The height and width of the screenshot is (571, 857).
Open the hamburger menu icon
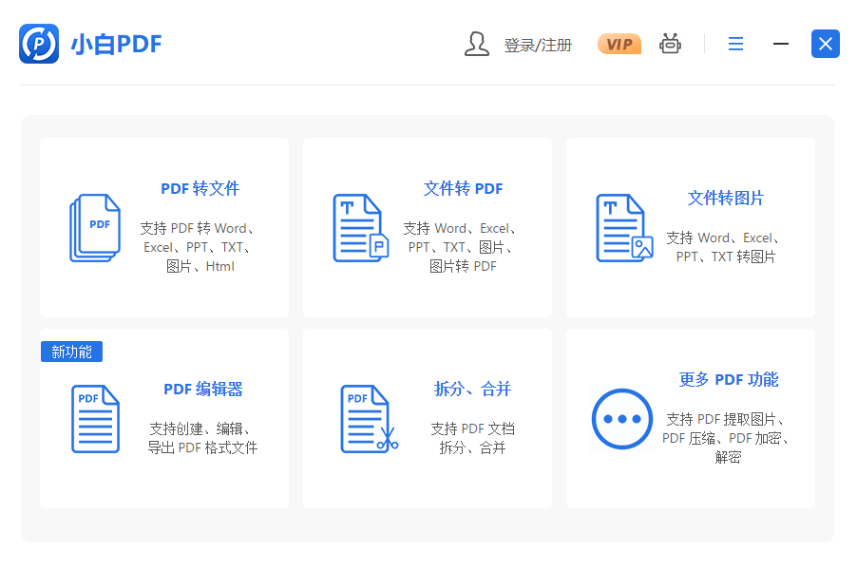tap(735, 44)
